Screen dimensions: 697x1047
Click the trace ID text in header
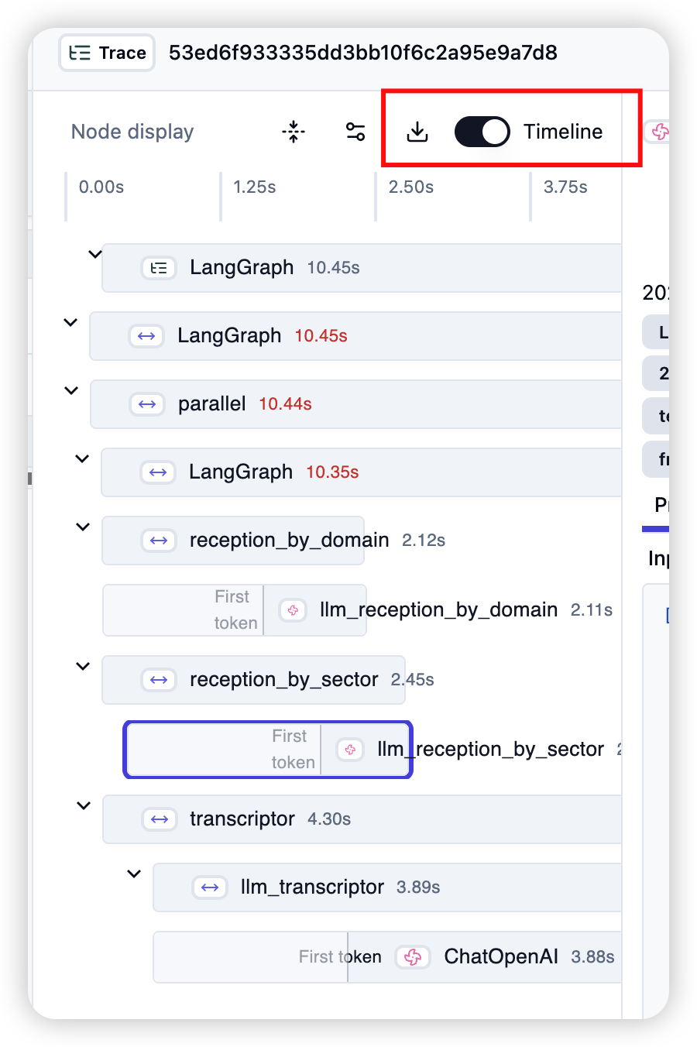362,53
